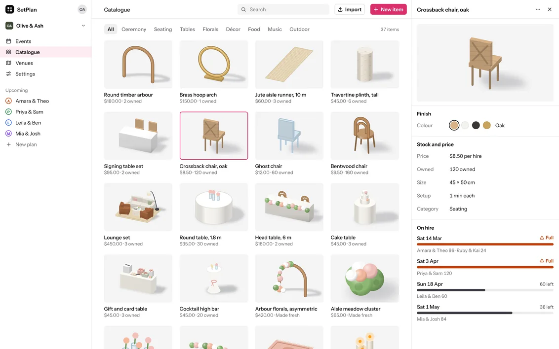The image size is (559, 349).
Task: Select the oak tan colour swatch
Action: pyautogui.click(x=454, y=125)
